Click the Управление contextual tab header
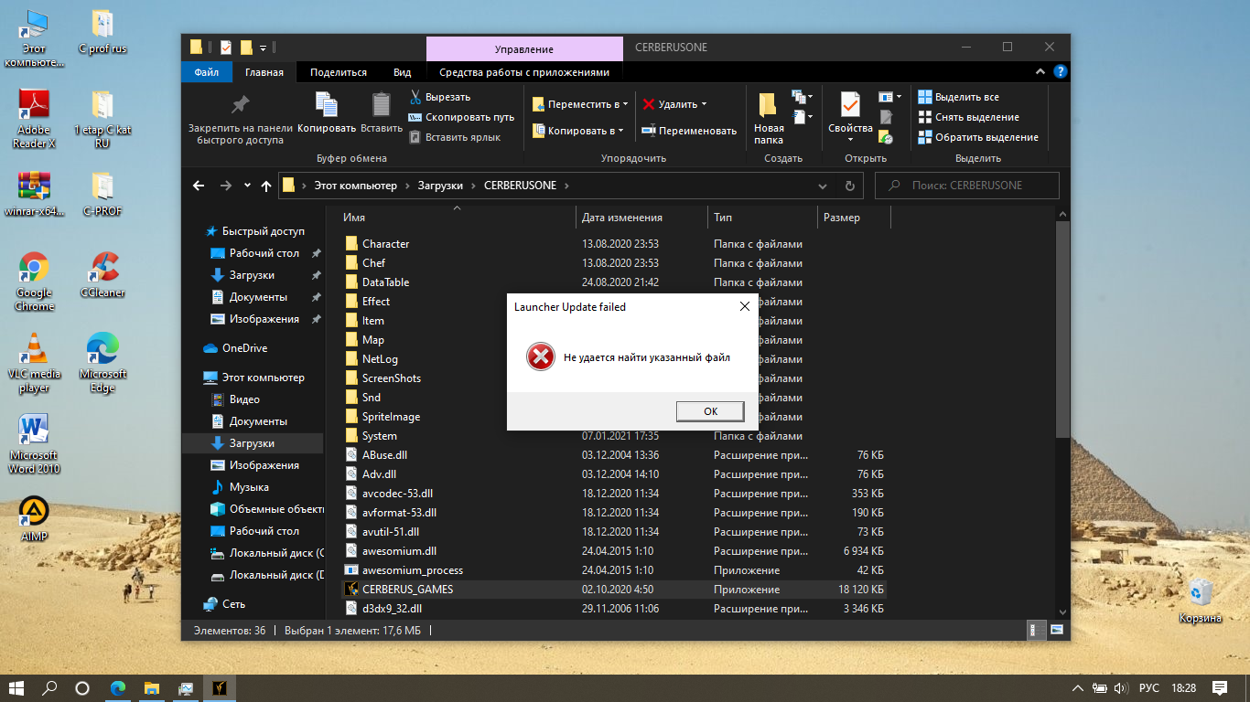Viewport: 1250px width, 702px height. (524, 48)
